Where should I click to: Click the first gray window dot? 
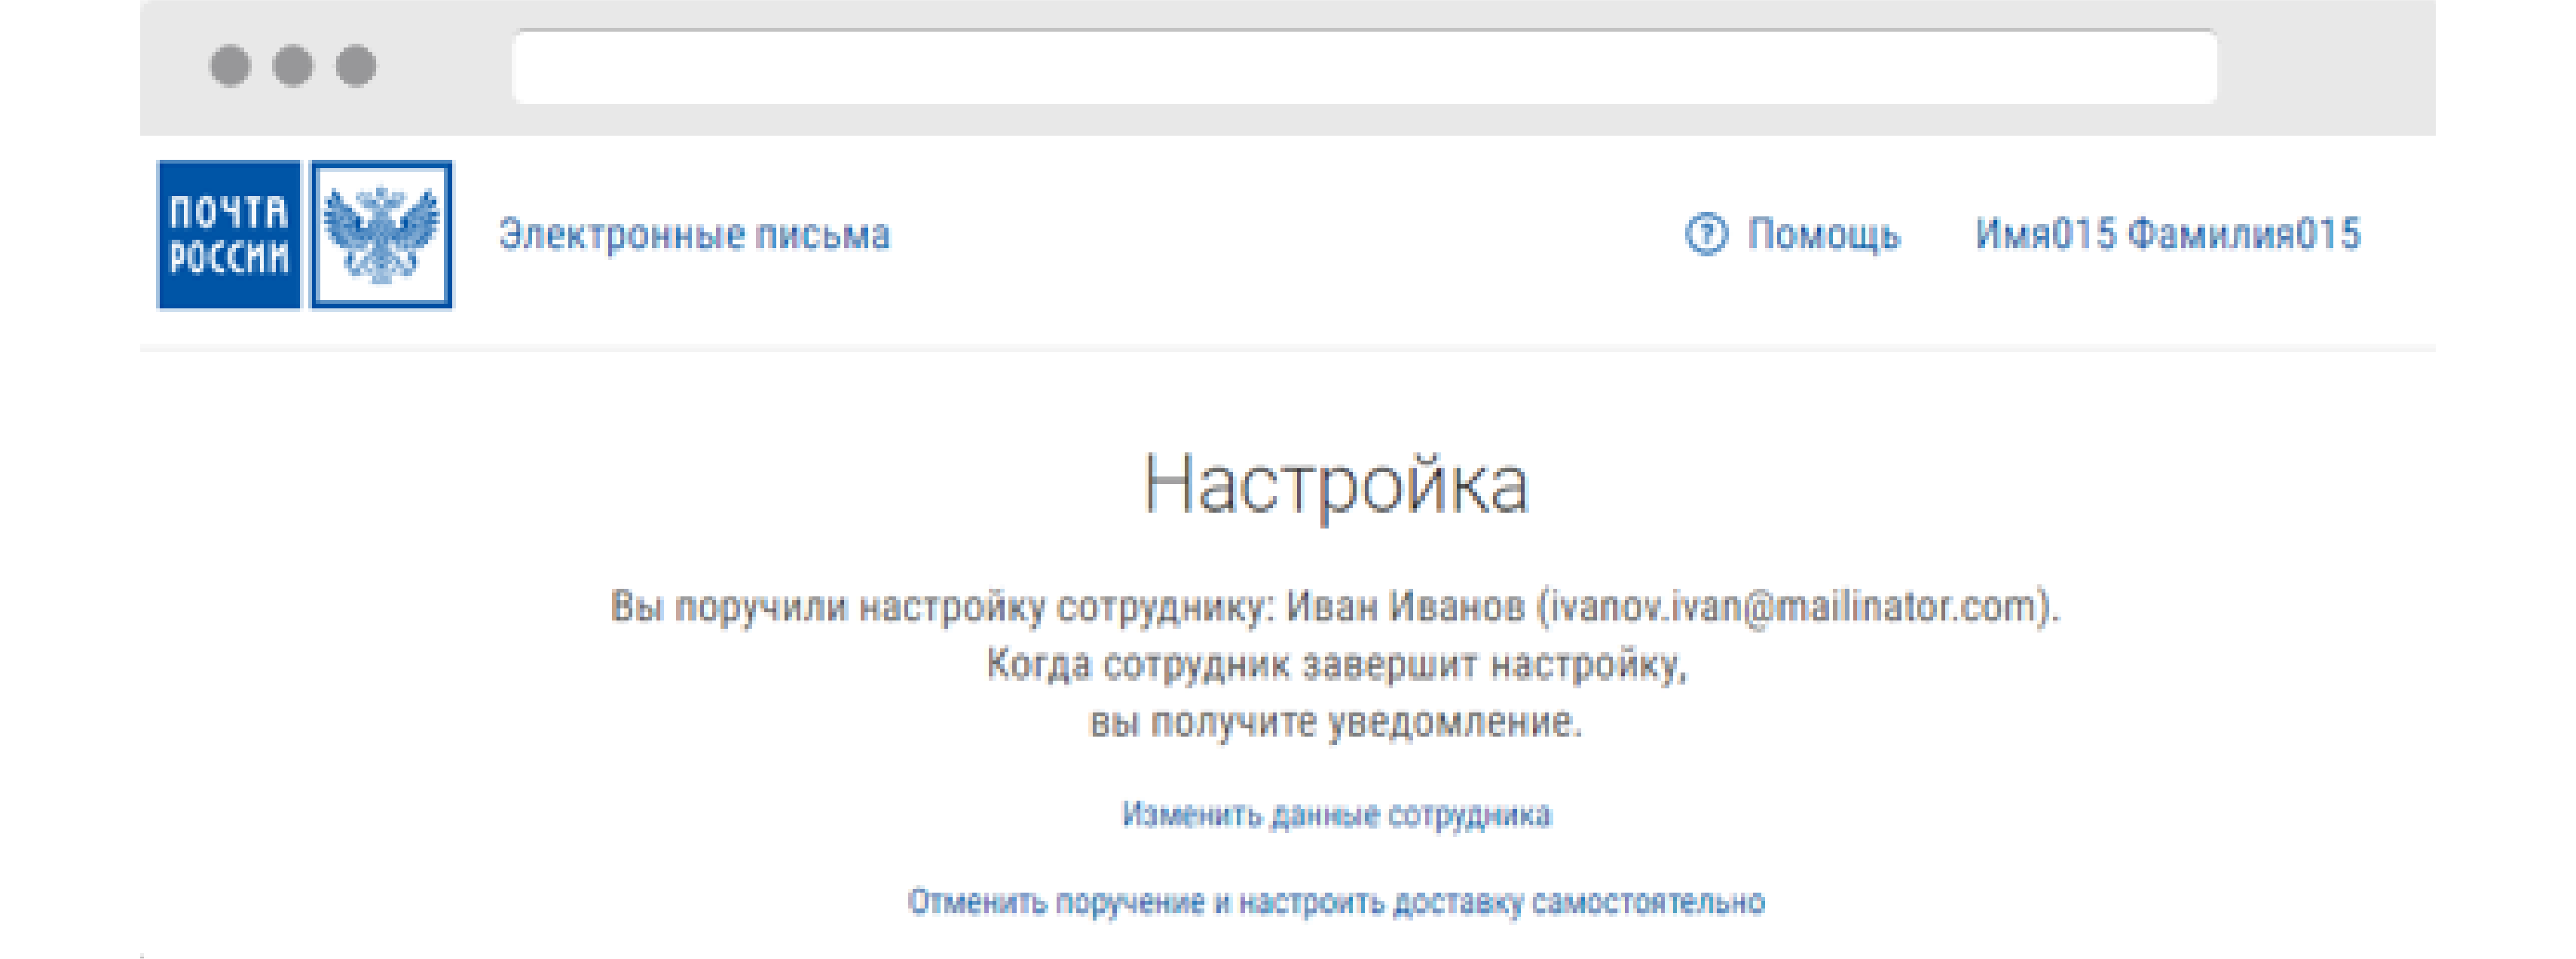coord(230,66)
